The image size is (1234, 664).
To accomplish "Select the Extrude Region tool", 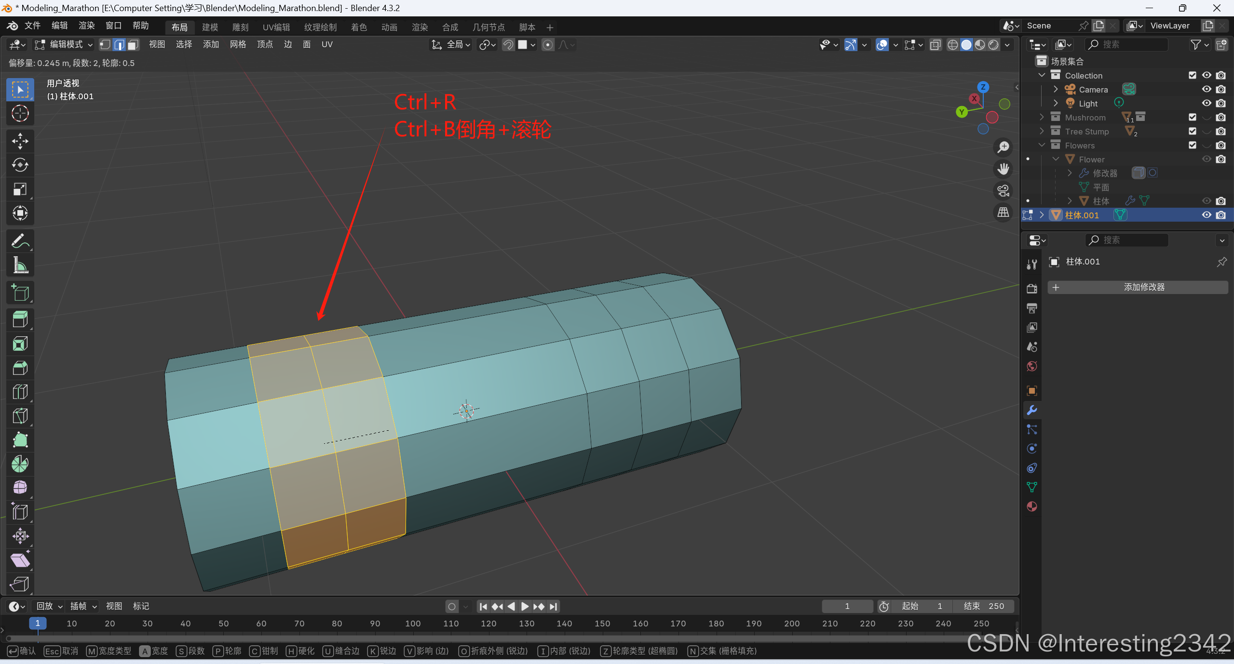I will 20,319.
